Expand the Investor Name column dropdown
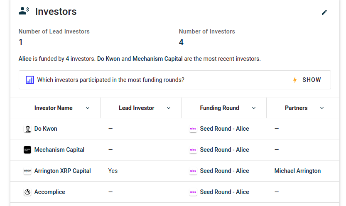Image resolution: width=346 pixels, height=206 pixels. 88,108
